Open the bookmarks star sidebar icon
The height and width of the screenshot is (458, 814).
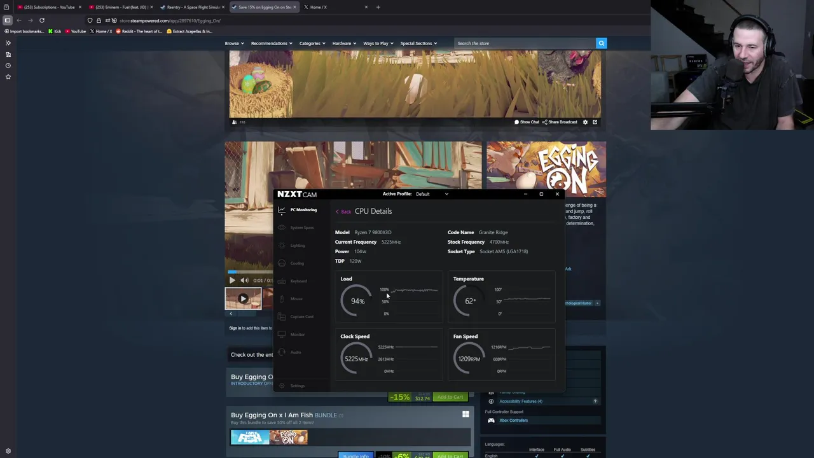(8, 76)
